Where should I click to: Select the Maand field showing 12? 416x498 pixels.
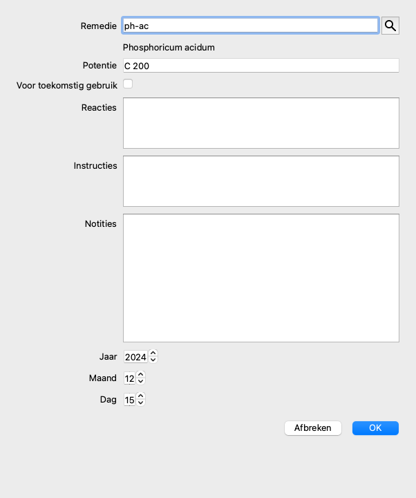pyautogui.click(x=129, y=379)
